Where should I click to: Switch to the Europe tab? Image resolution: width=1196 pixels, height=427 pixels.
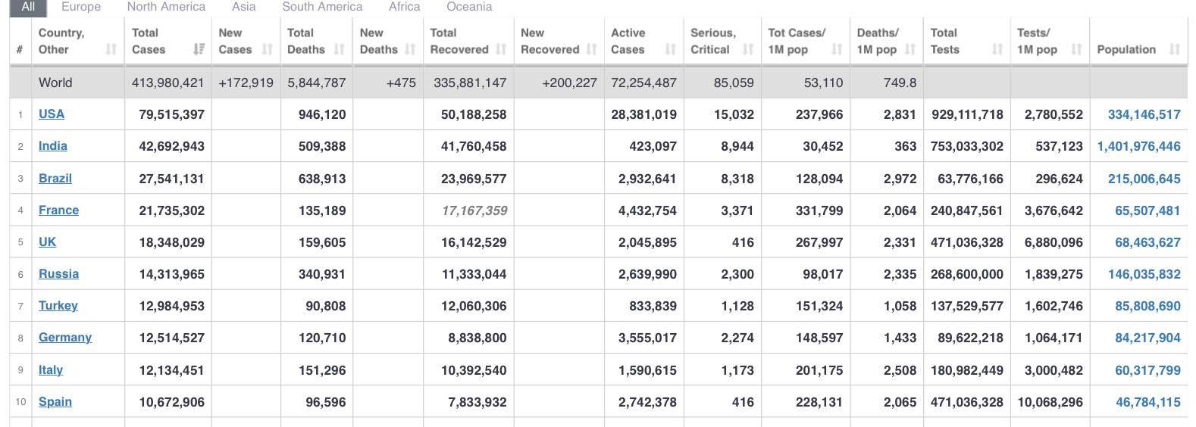[x=81, y=7]
